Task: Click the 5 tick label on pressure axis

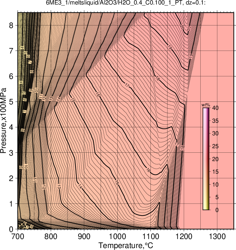Action: point(11,102)
